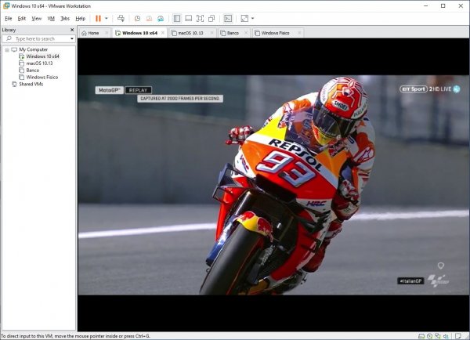Switch to Unity mode via toolbar icon
The image size is (470, 340).
[211, 19]
